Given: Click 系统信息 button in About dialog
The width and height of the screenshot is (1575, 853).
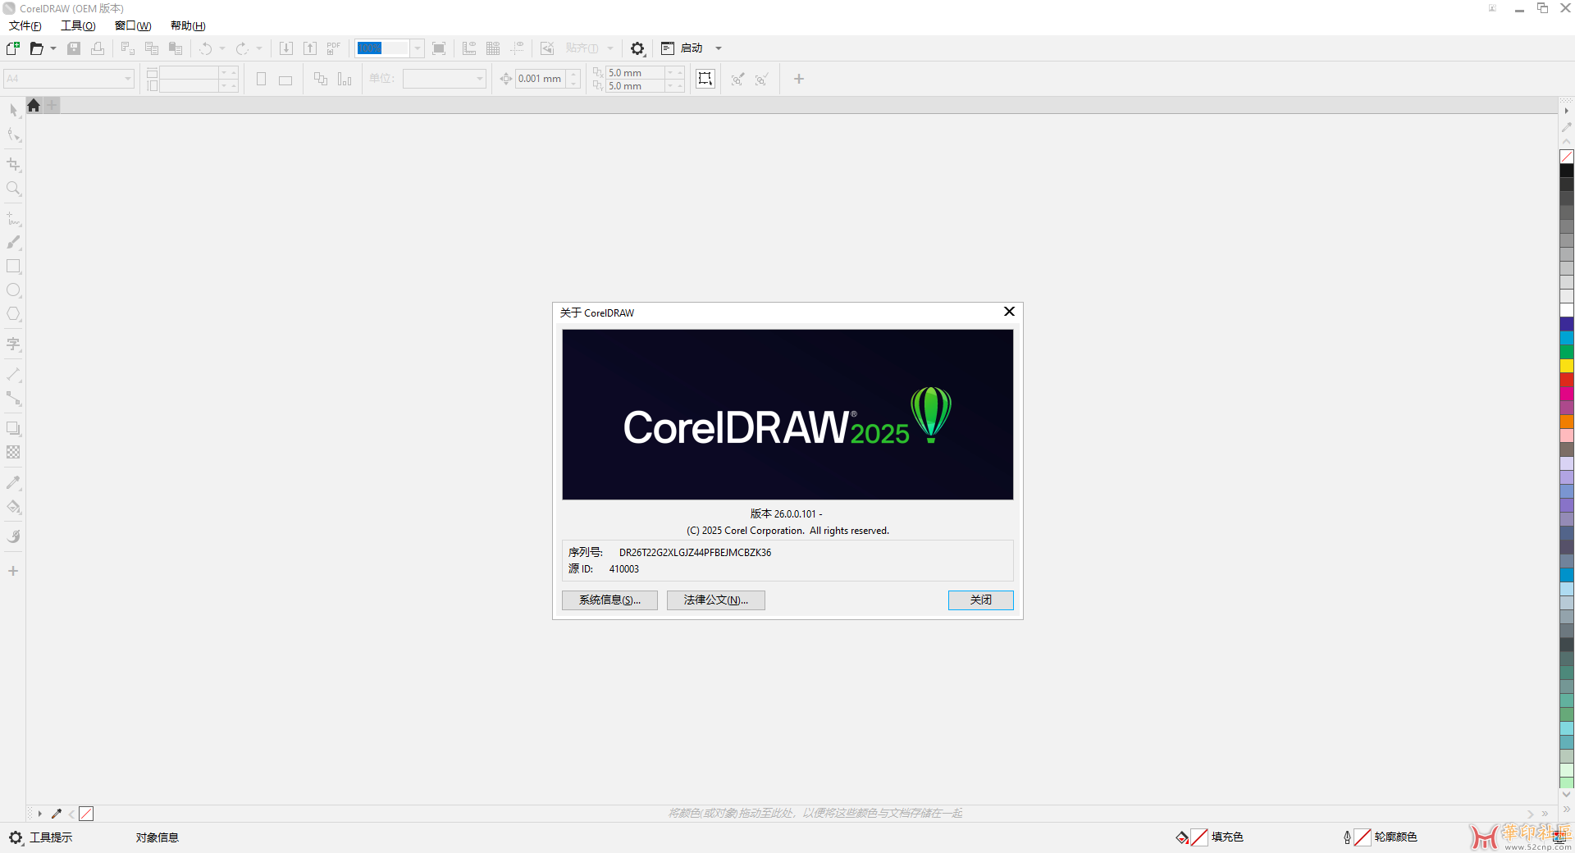Looking at the screenshot, I should pyautogui.click(x=609, y=600).
